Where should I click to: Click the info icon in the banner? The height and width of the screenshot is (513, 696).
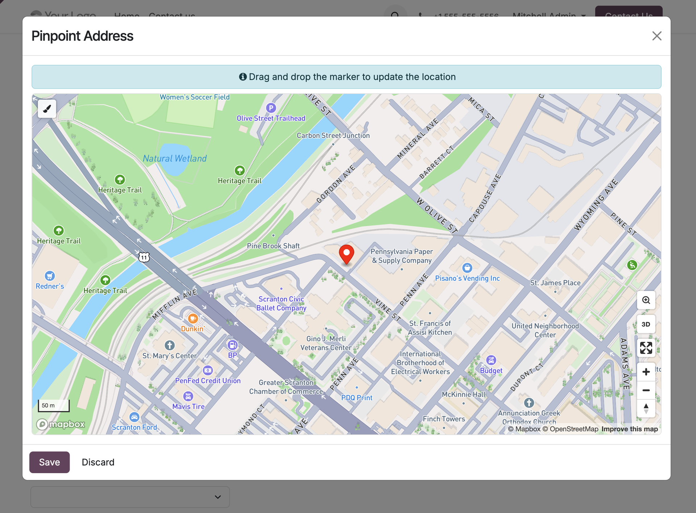(243, 77)
